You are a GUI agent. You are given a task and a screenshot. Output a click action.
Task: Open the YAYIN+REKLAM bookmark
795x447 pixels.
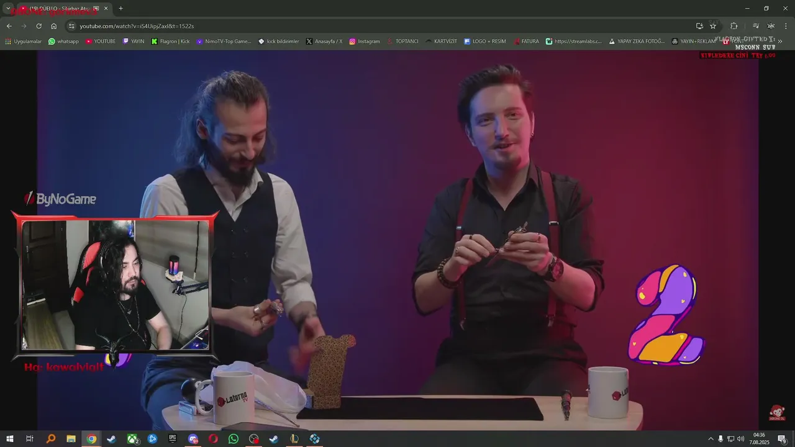click(x=694, y=42)
